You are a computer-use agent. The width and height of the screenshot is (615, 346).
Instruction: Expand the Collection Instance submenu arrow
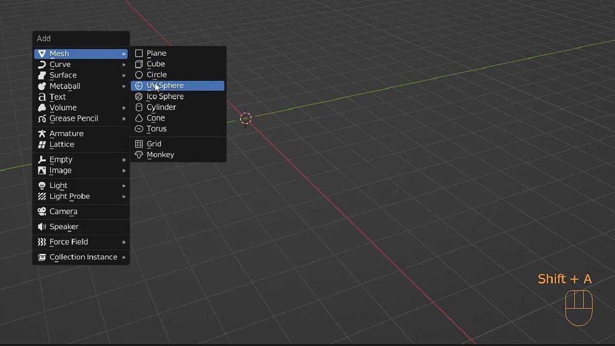click(x=124, y=257)
